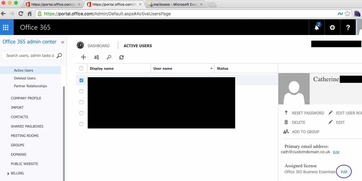Viewport: 362px width, 181px height.
Task: Expand the BILLING section arrow
Action: (8, 173)
